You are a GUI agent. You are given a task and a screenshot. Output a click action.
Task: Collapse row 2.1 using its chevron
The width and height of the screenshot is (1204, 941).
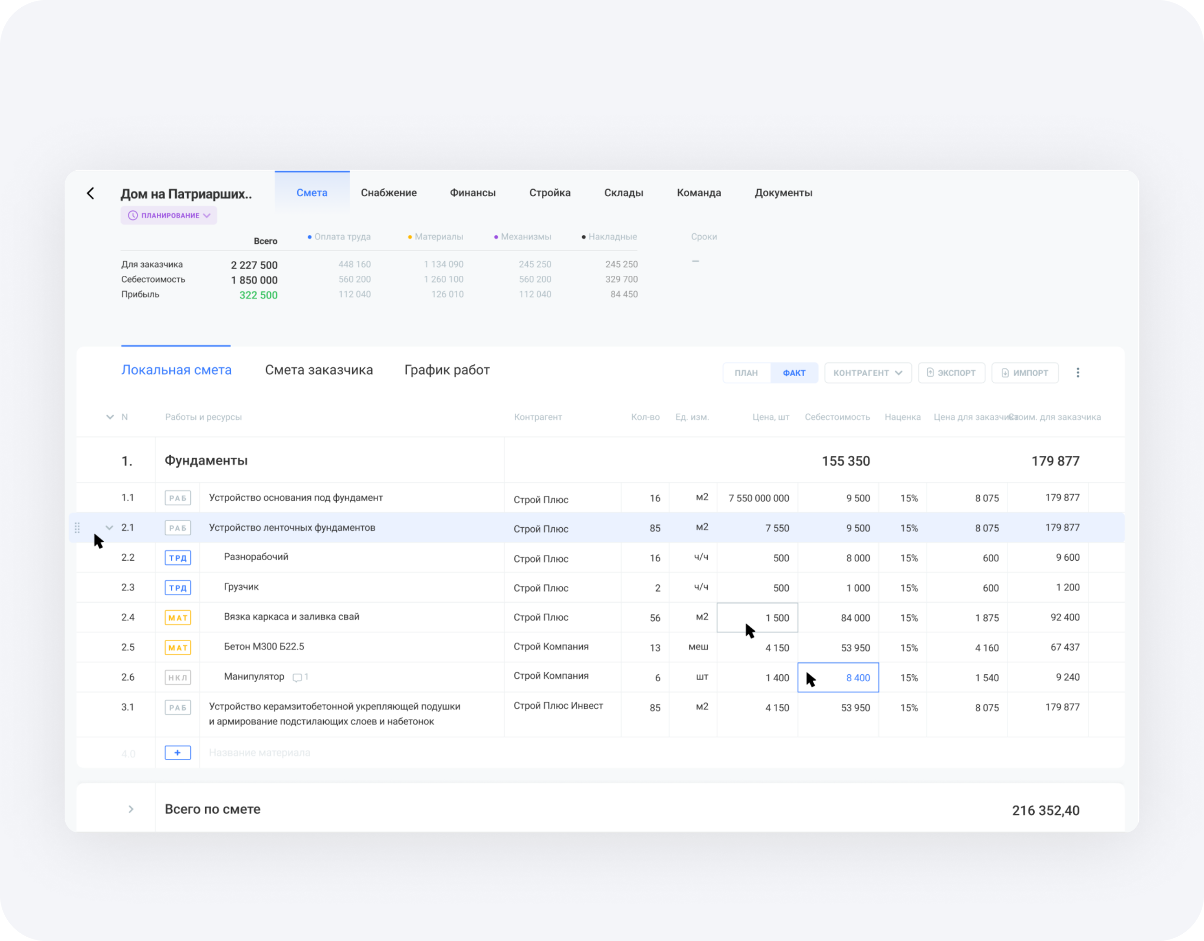click(109, 527)
